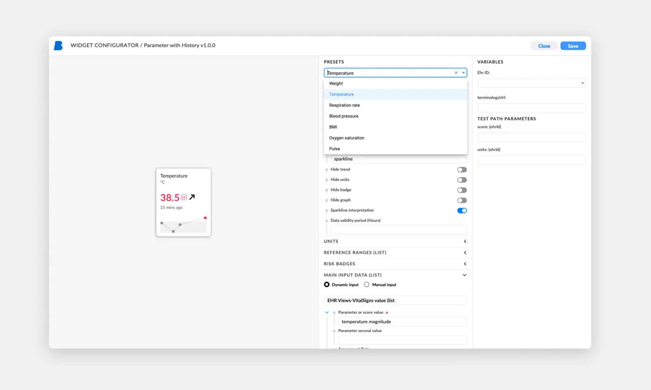This screenshot has height=390, width=651.
Task: Click the H badge beside 38.5
Action: coord(184,197)
